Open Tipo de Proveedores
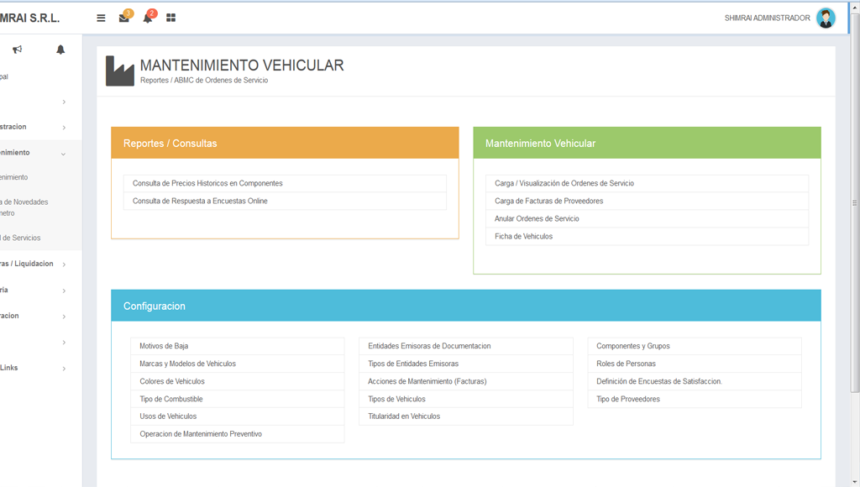The height and width of the screenshot is (487, 860). (695, 399)
